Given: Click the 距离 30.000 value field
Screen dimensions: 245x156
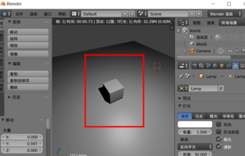Looking at the screenshot, I should [x=195, y=154].
